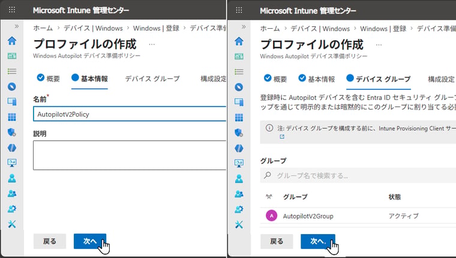Go to Home icon in right window sidebar
The image size is (456, 258).
(239, 41)
